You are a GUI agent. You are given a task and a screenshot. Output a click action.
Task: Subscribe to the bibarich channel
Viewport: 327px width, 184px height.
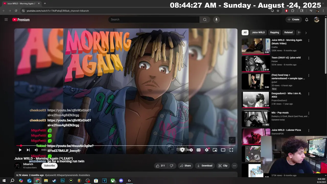click(x=49, y=166)
